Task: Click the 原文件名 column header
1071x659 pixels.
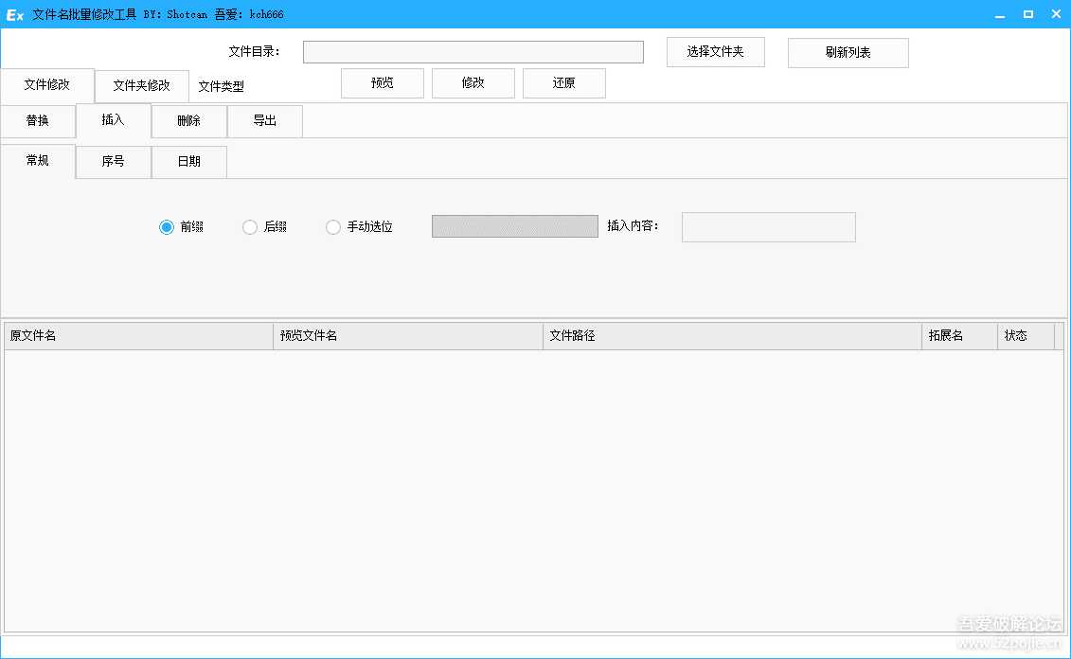Action: point(137,335)
